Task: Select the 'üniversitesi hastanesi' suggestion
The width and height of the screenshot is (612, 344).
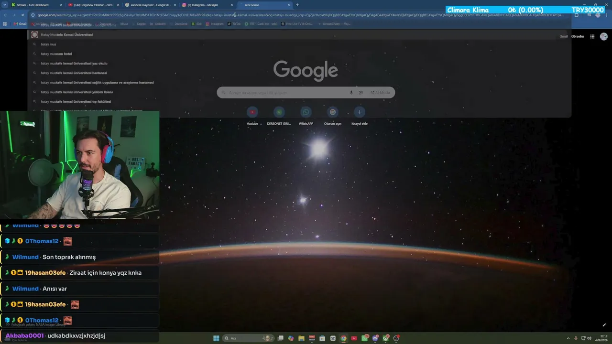Action: (x=74, y=73)
